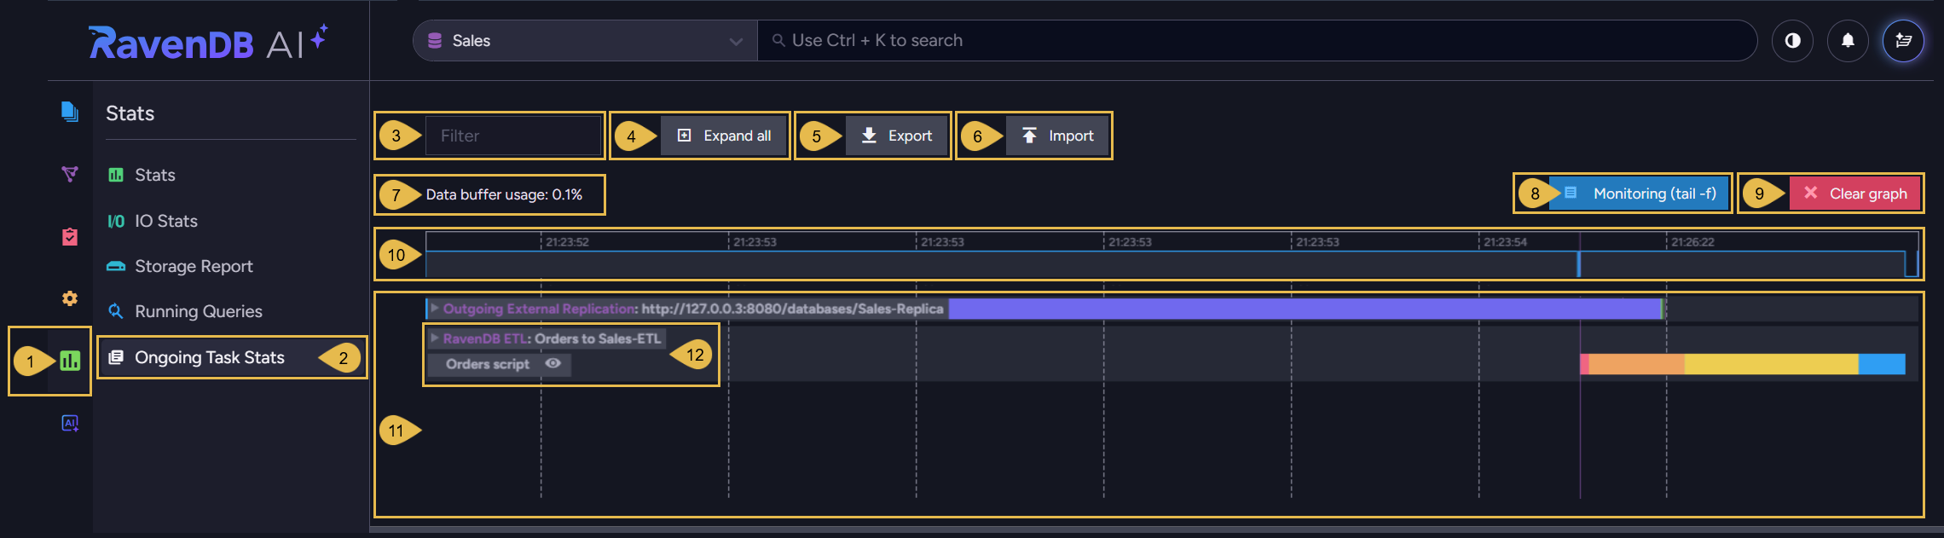Click the yellow ETL segment
Screen dimensions: 1944x538
pyautogui.click(x=1772, y=364)
